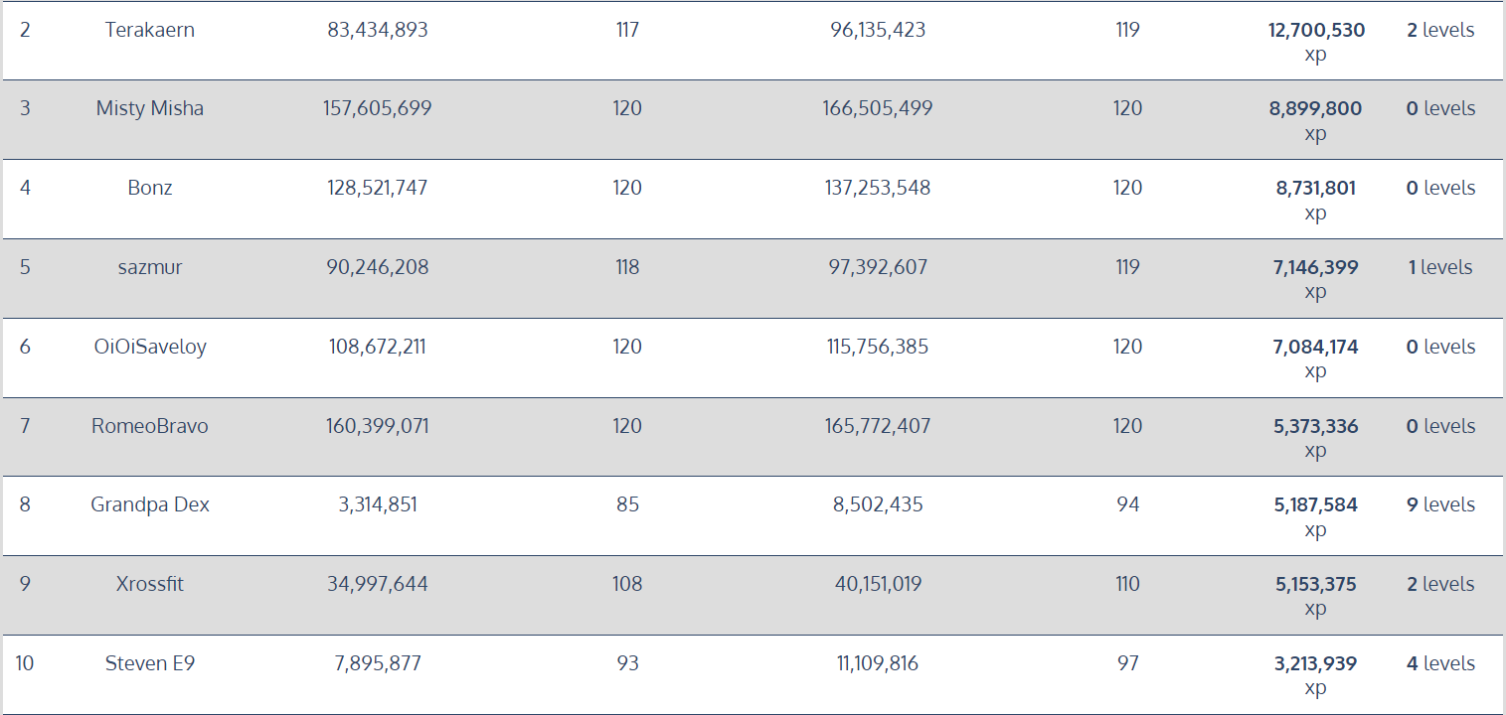1506x715 pixels.
Task: Click start level 85 for Grandpa Dex
Action: pyautogui.click(x=627, y=504)
